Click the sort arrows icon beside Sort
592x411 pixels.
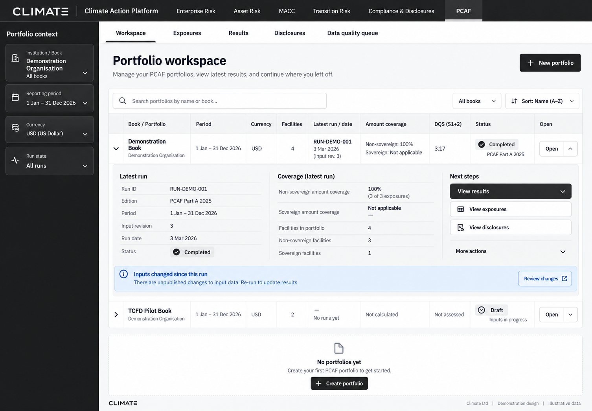point(514,101)
